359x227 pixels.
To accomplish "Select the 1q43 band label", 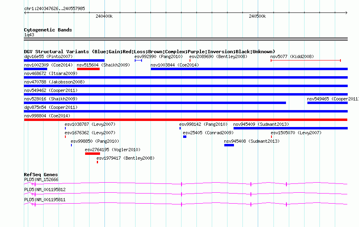I will [x=29, y=35].
